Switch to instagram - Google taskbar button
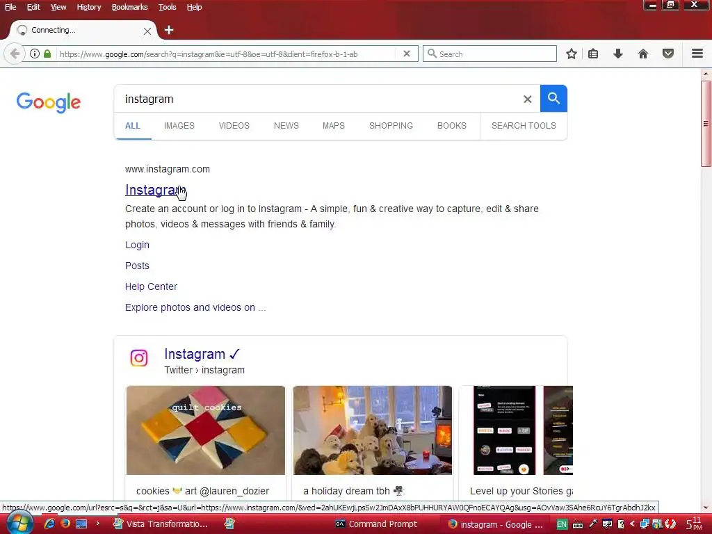The height and width of the screenshot is (534, 712). (495, 524)
